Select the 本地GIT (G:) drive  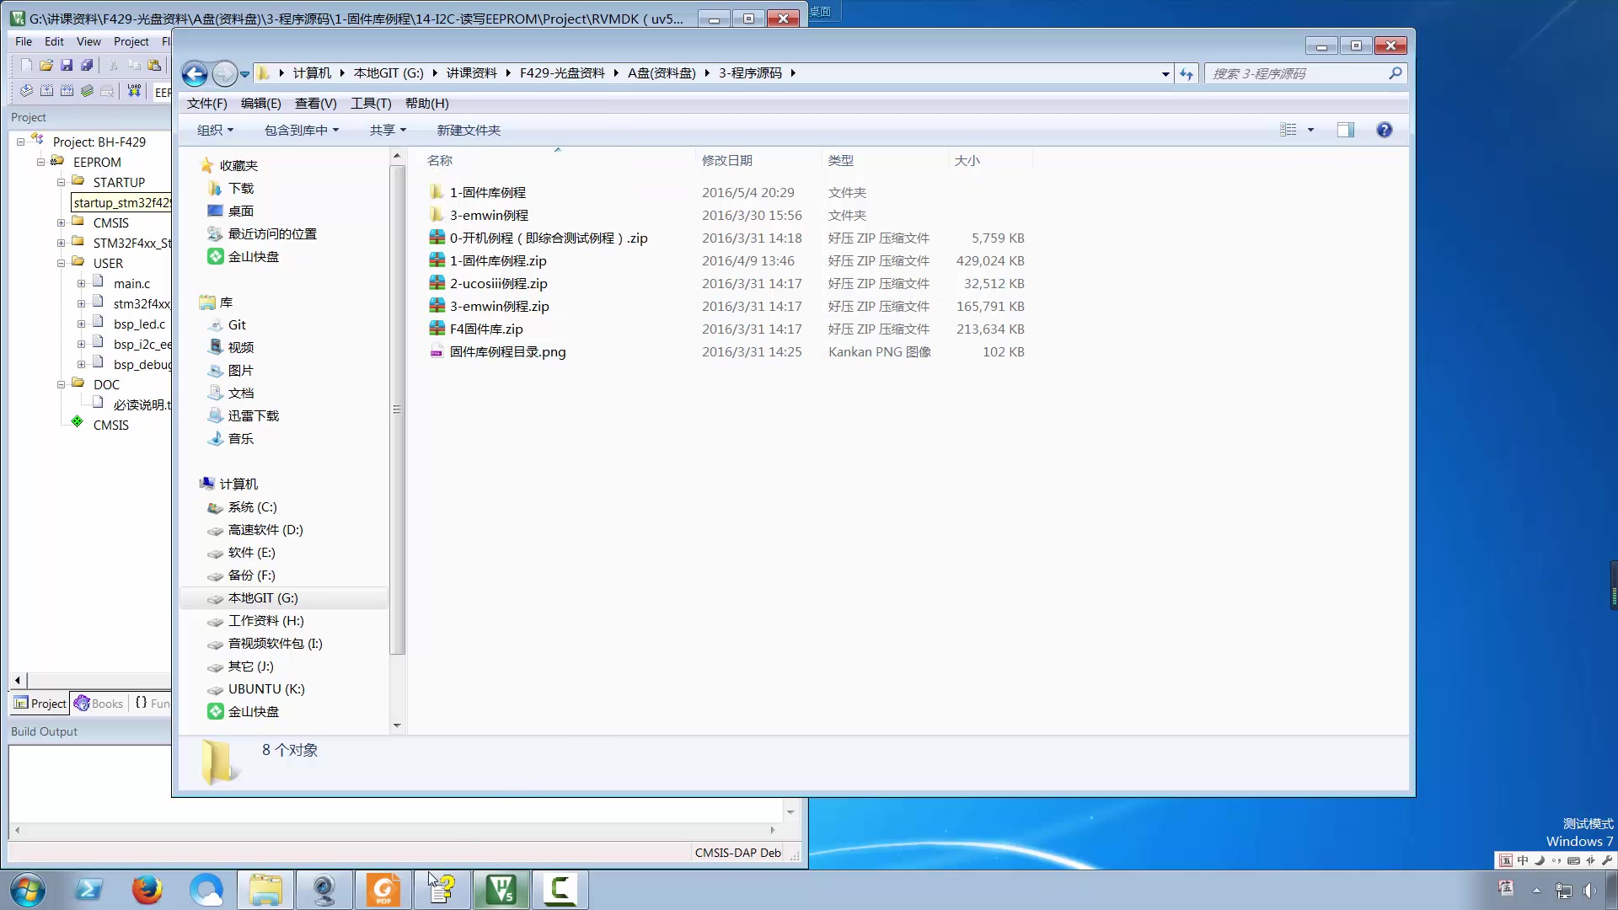click(265, 597)
